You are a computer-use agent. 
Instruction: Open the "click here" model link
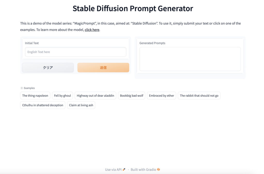tap(92, 30)
